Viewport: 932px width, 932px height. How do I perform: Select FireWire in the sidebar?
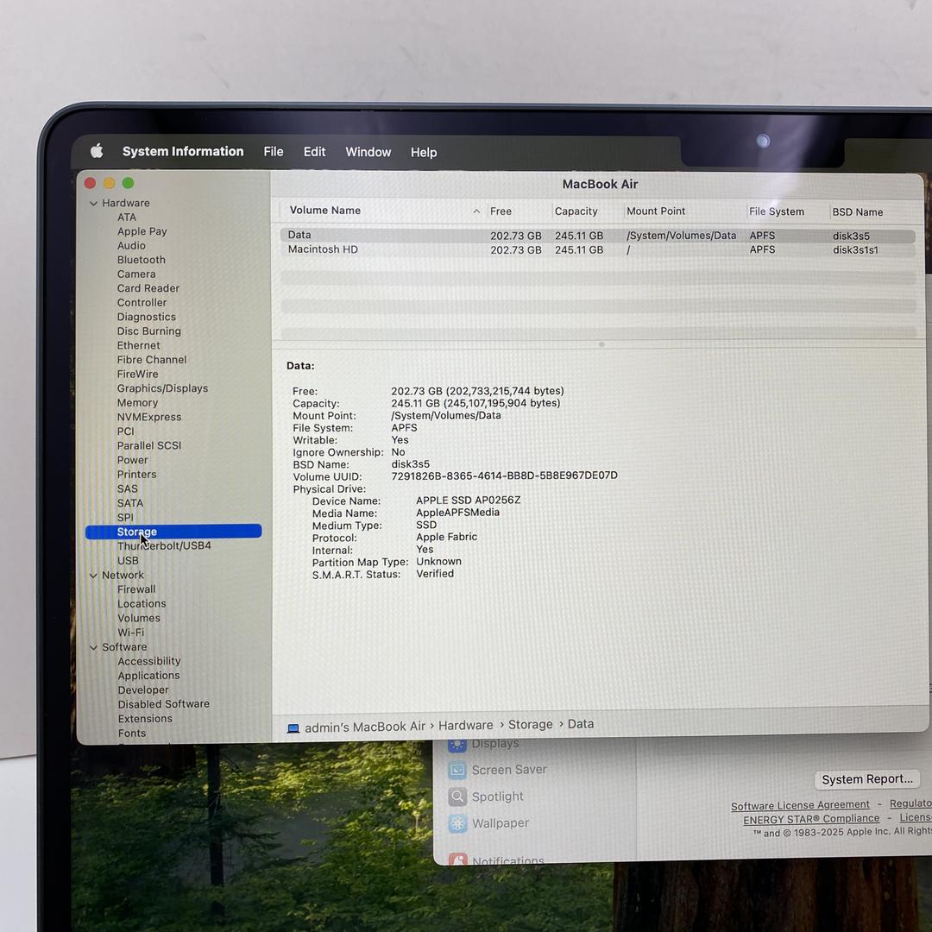click(138, 374)
